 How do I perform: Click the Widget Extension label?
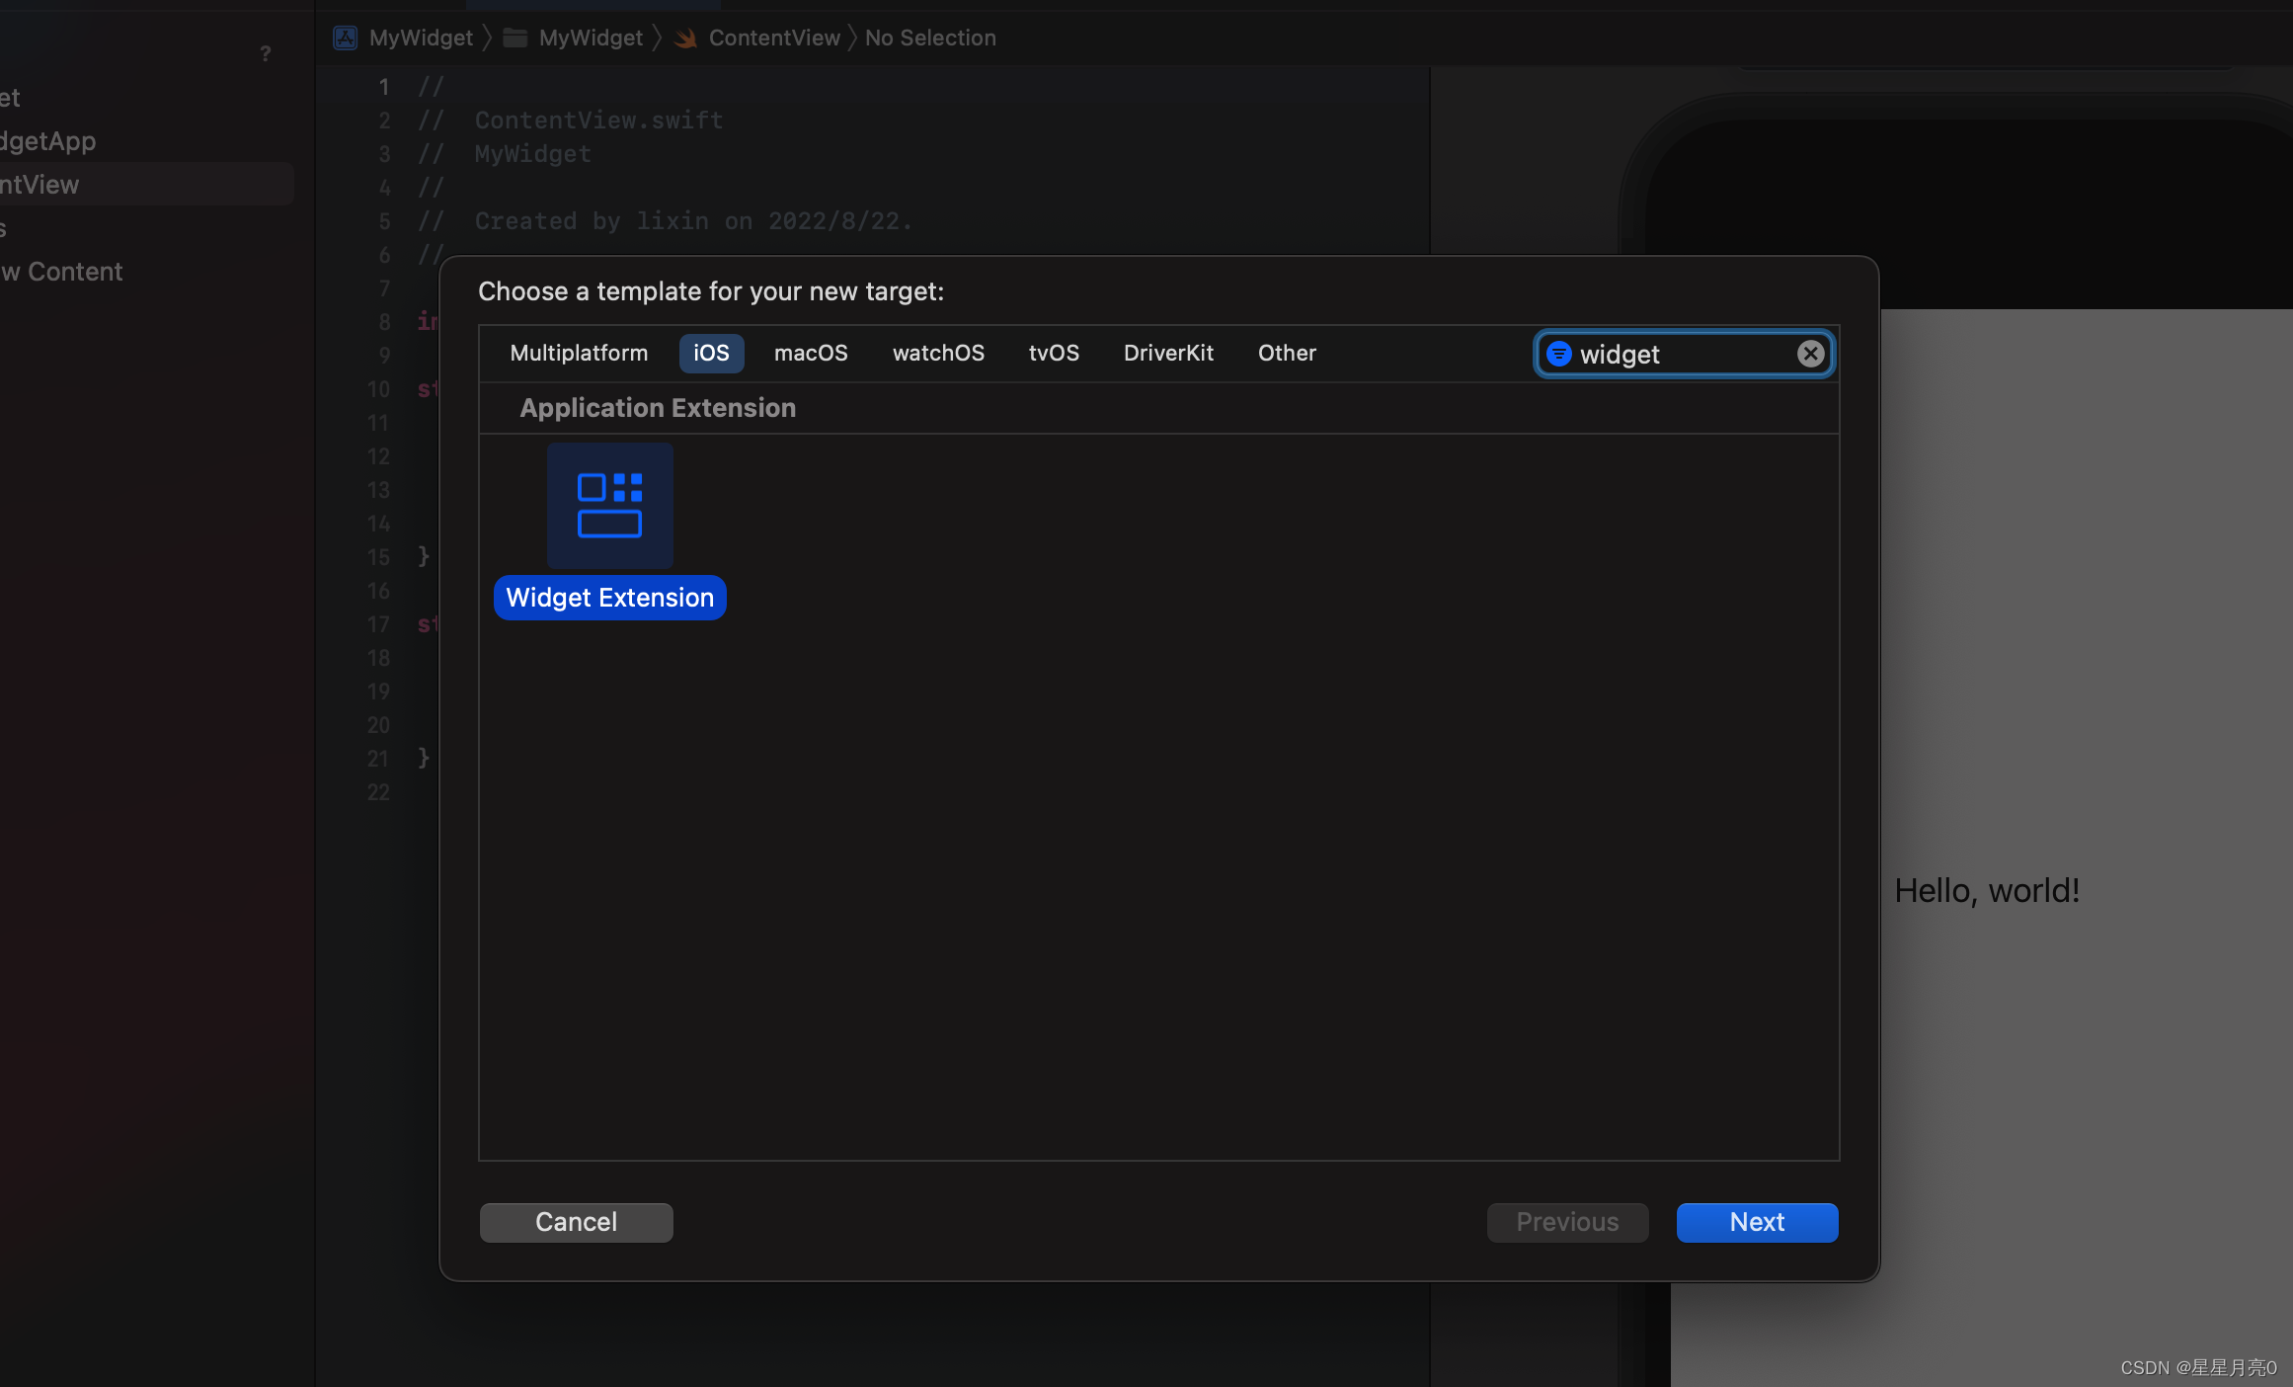point(609,598)
